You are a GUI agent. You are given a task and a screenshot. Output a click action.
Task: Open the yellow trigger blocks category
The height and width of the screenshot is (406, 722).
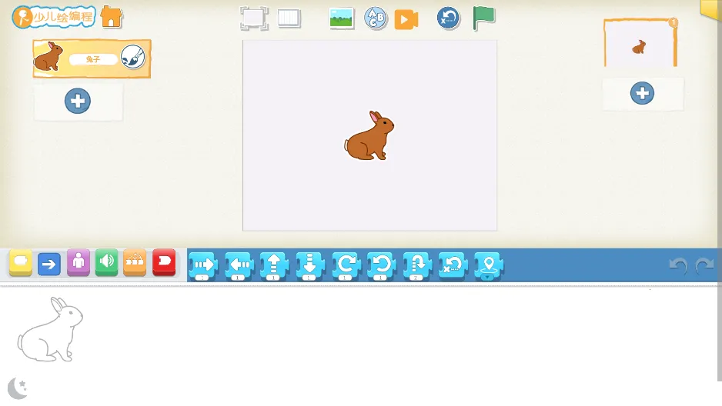pyautogui.click(x=21, y=262)
